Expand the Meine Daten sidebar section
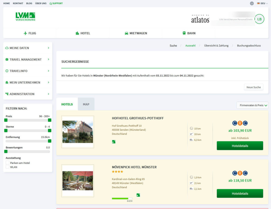271x209 pixels. (x=28, y=48)
